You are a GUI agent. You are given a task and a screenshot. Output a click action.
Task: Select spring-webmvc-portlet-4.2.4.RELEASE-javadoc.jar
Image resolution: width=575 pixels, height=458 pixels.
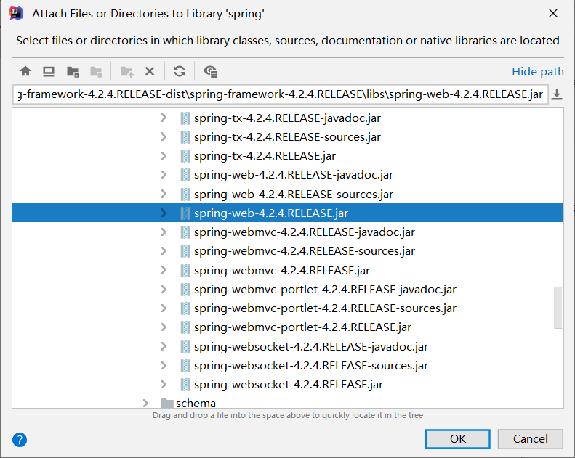(325, 289)
